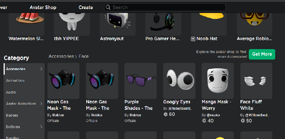Open the tbh YIPPEE item thumbnail

[72, 24]
